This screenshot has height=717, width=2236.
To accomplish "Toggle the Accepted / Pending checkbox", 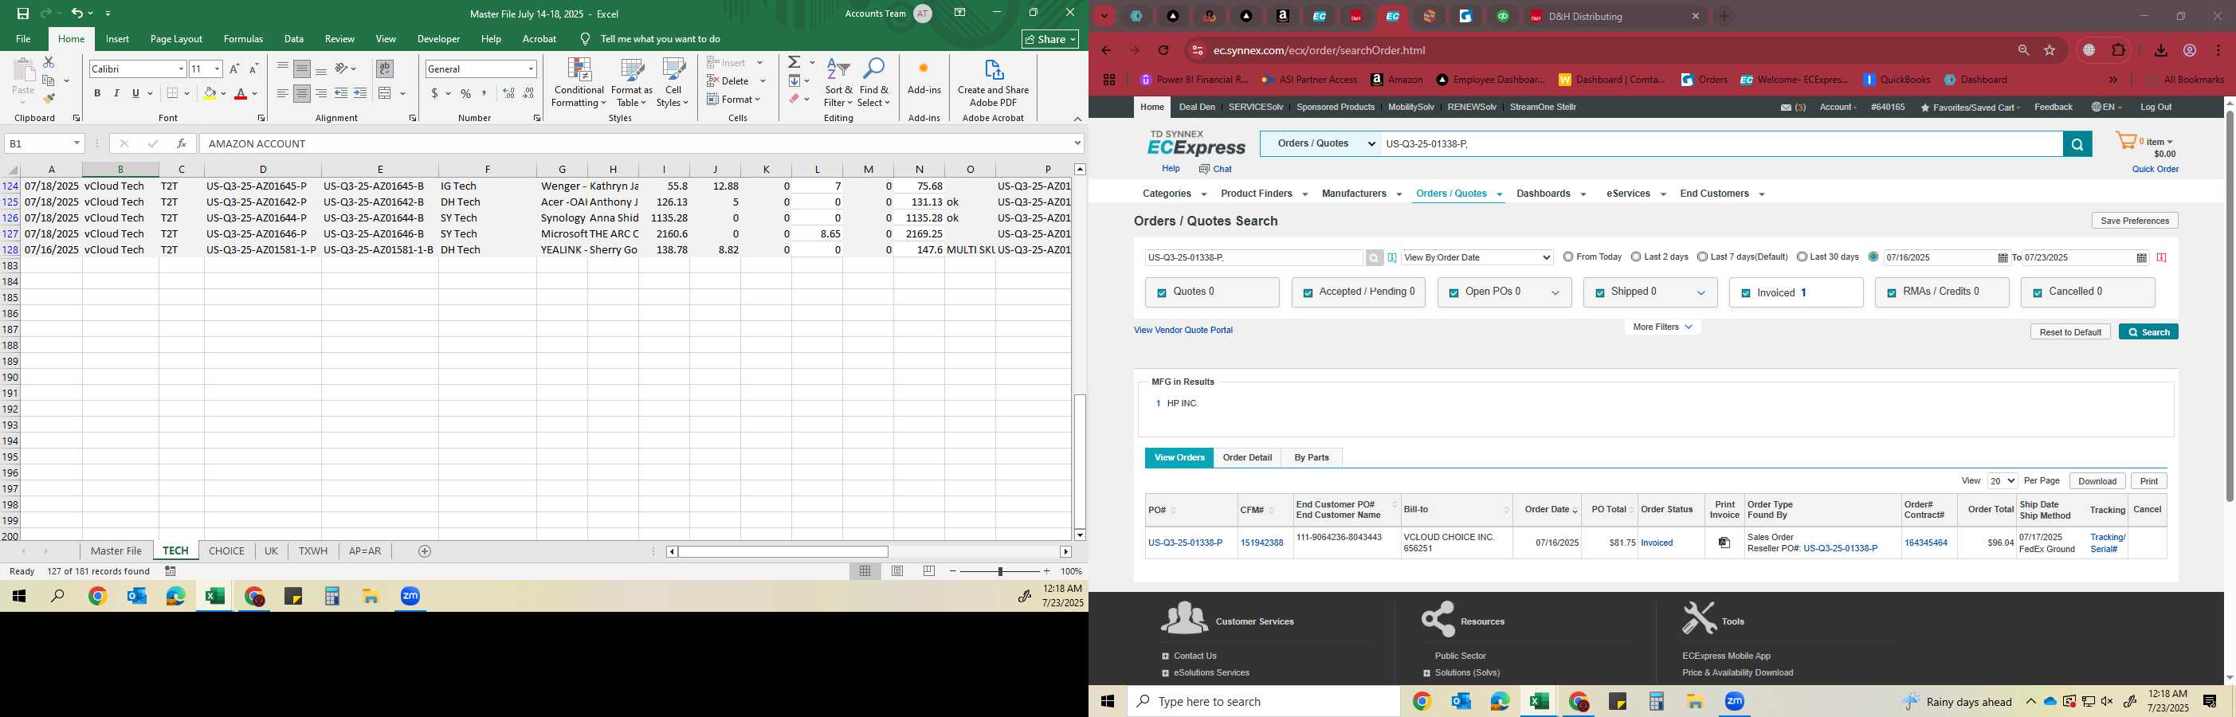I will (x=1307, y=293).
